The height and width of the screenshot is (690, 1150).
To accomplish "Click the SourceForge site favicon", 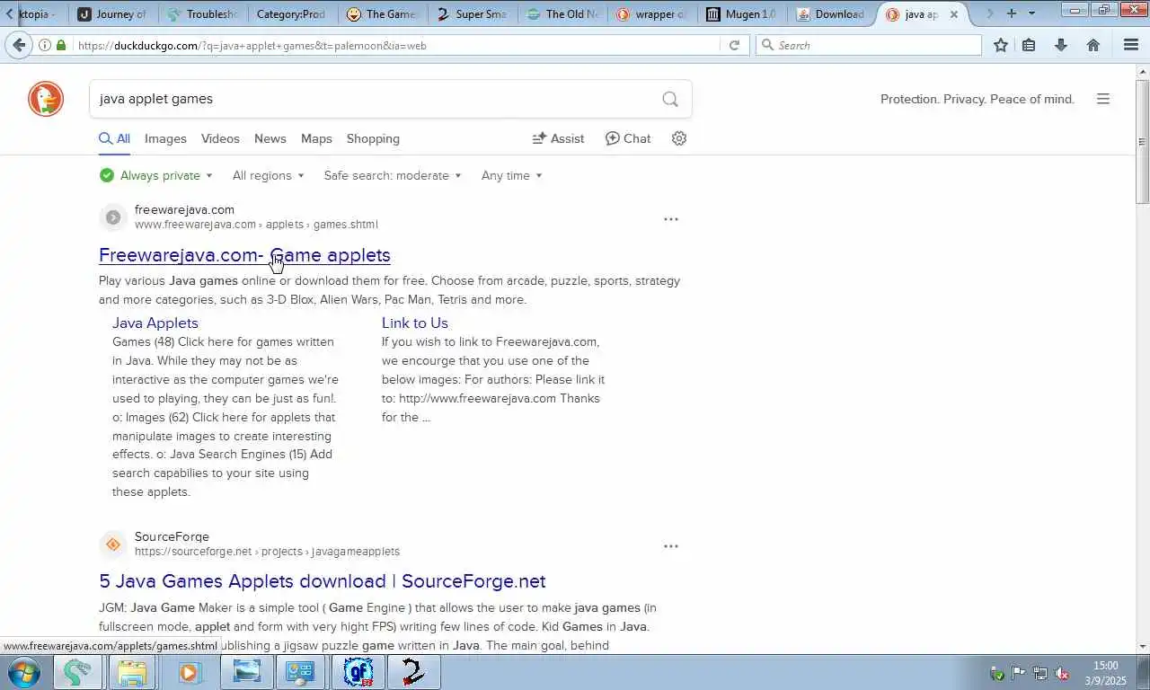I will click(x=112, y=544).
